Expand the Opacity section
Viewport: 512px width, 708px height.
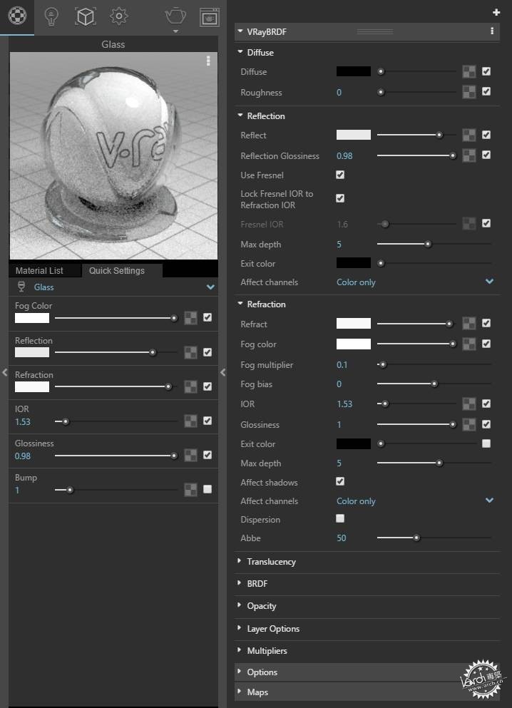240,605
